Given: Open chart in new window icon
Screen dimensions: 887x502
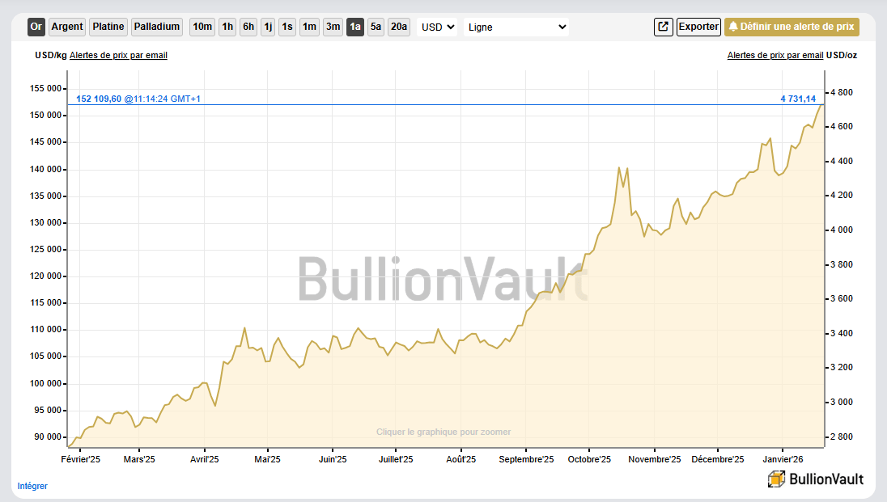Looking at the screenshot, I should 663,27.
